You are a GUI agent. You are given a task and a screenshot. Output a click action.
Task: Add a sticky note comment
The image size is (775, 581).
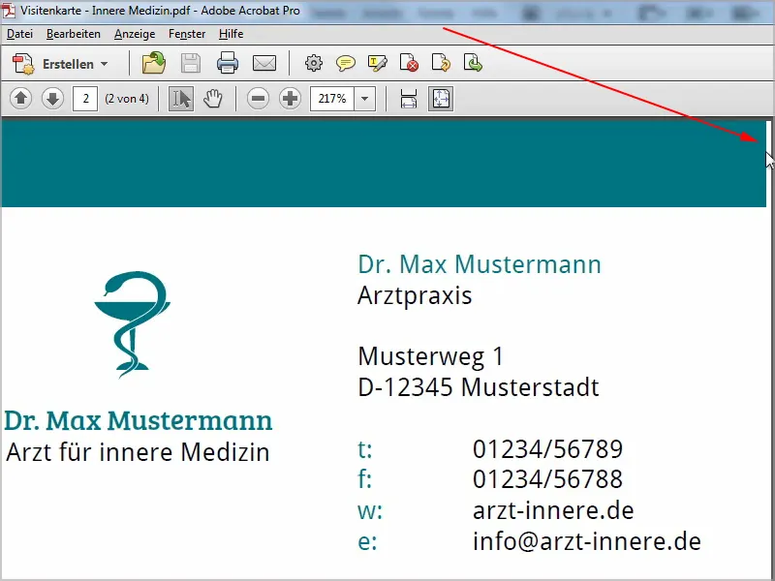345,63
